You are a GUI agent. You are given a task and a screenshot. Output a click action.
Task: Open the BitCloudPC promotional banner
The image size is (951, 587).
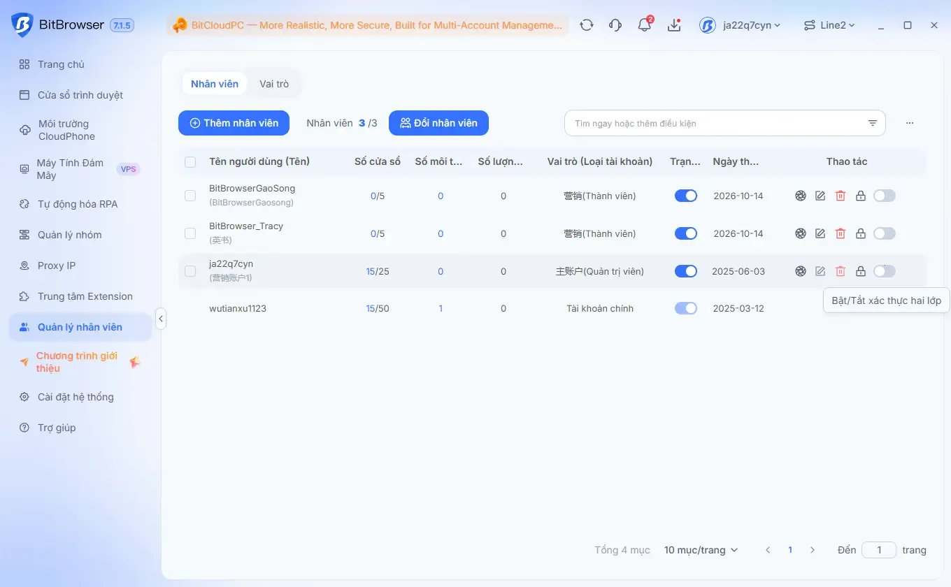tap(368, 25)
